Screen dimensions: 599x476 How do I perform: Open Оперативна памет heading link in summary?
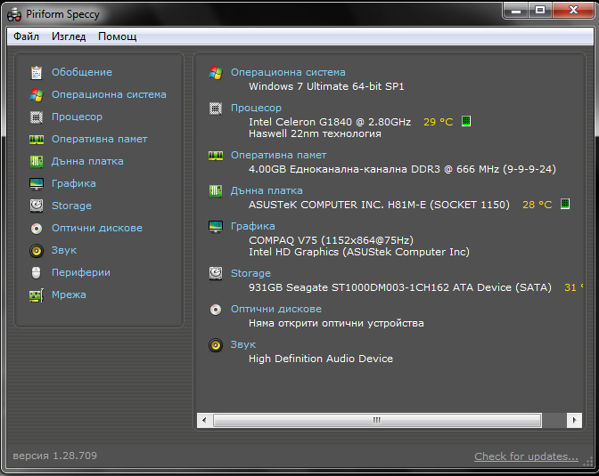[278, 155]
